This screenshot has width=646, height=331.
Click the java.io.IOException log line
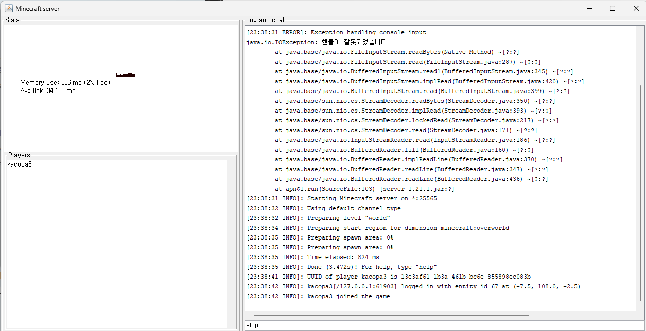(x=317, y=42)
